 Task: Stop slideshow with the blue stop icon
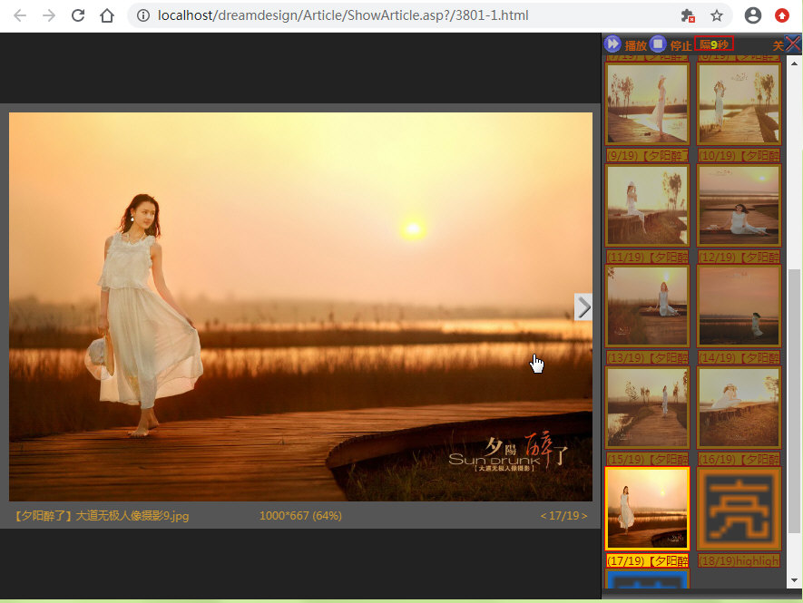(658, 44)
